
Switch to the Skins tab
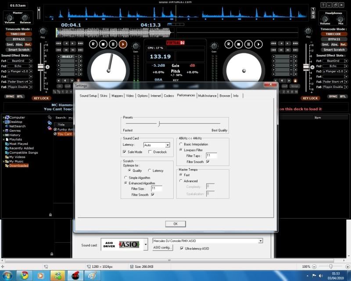coord(104,96)
